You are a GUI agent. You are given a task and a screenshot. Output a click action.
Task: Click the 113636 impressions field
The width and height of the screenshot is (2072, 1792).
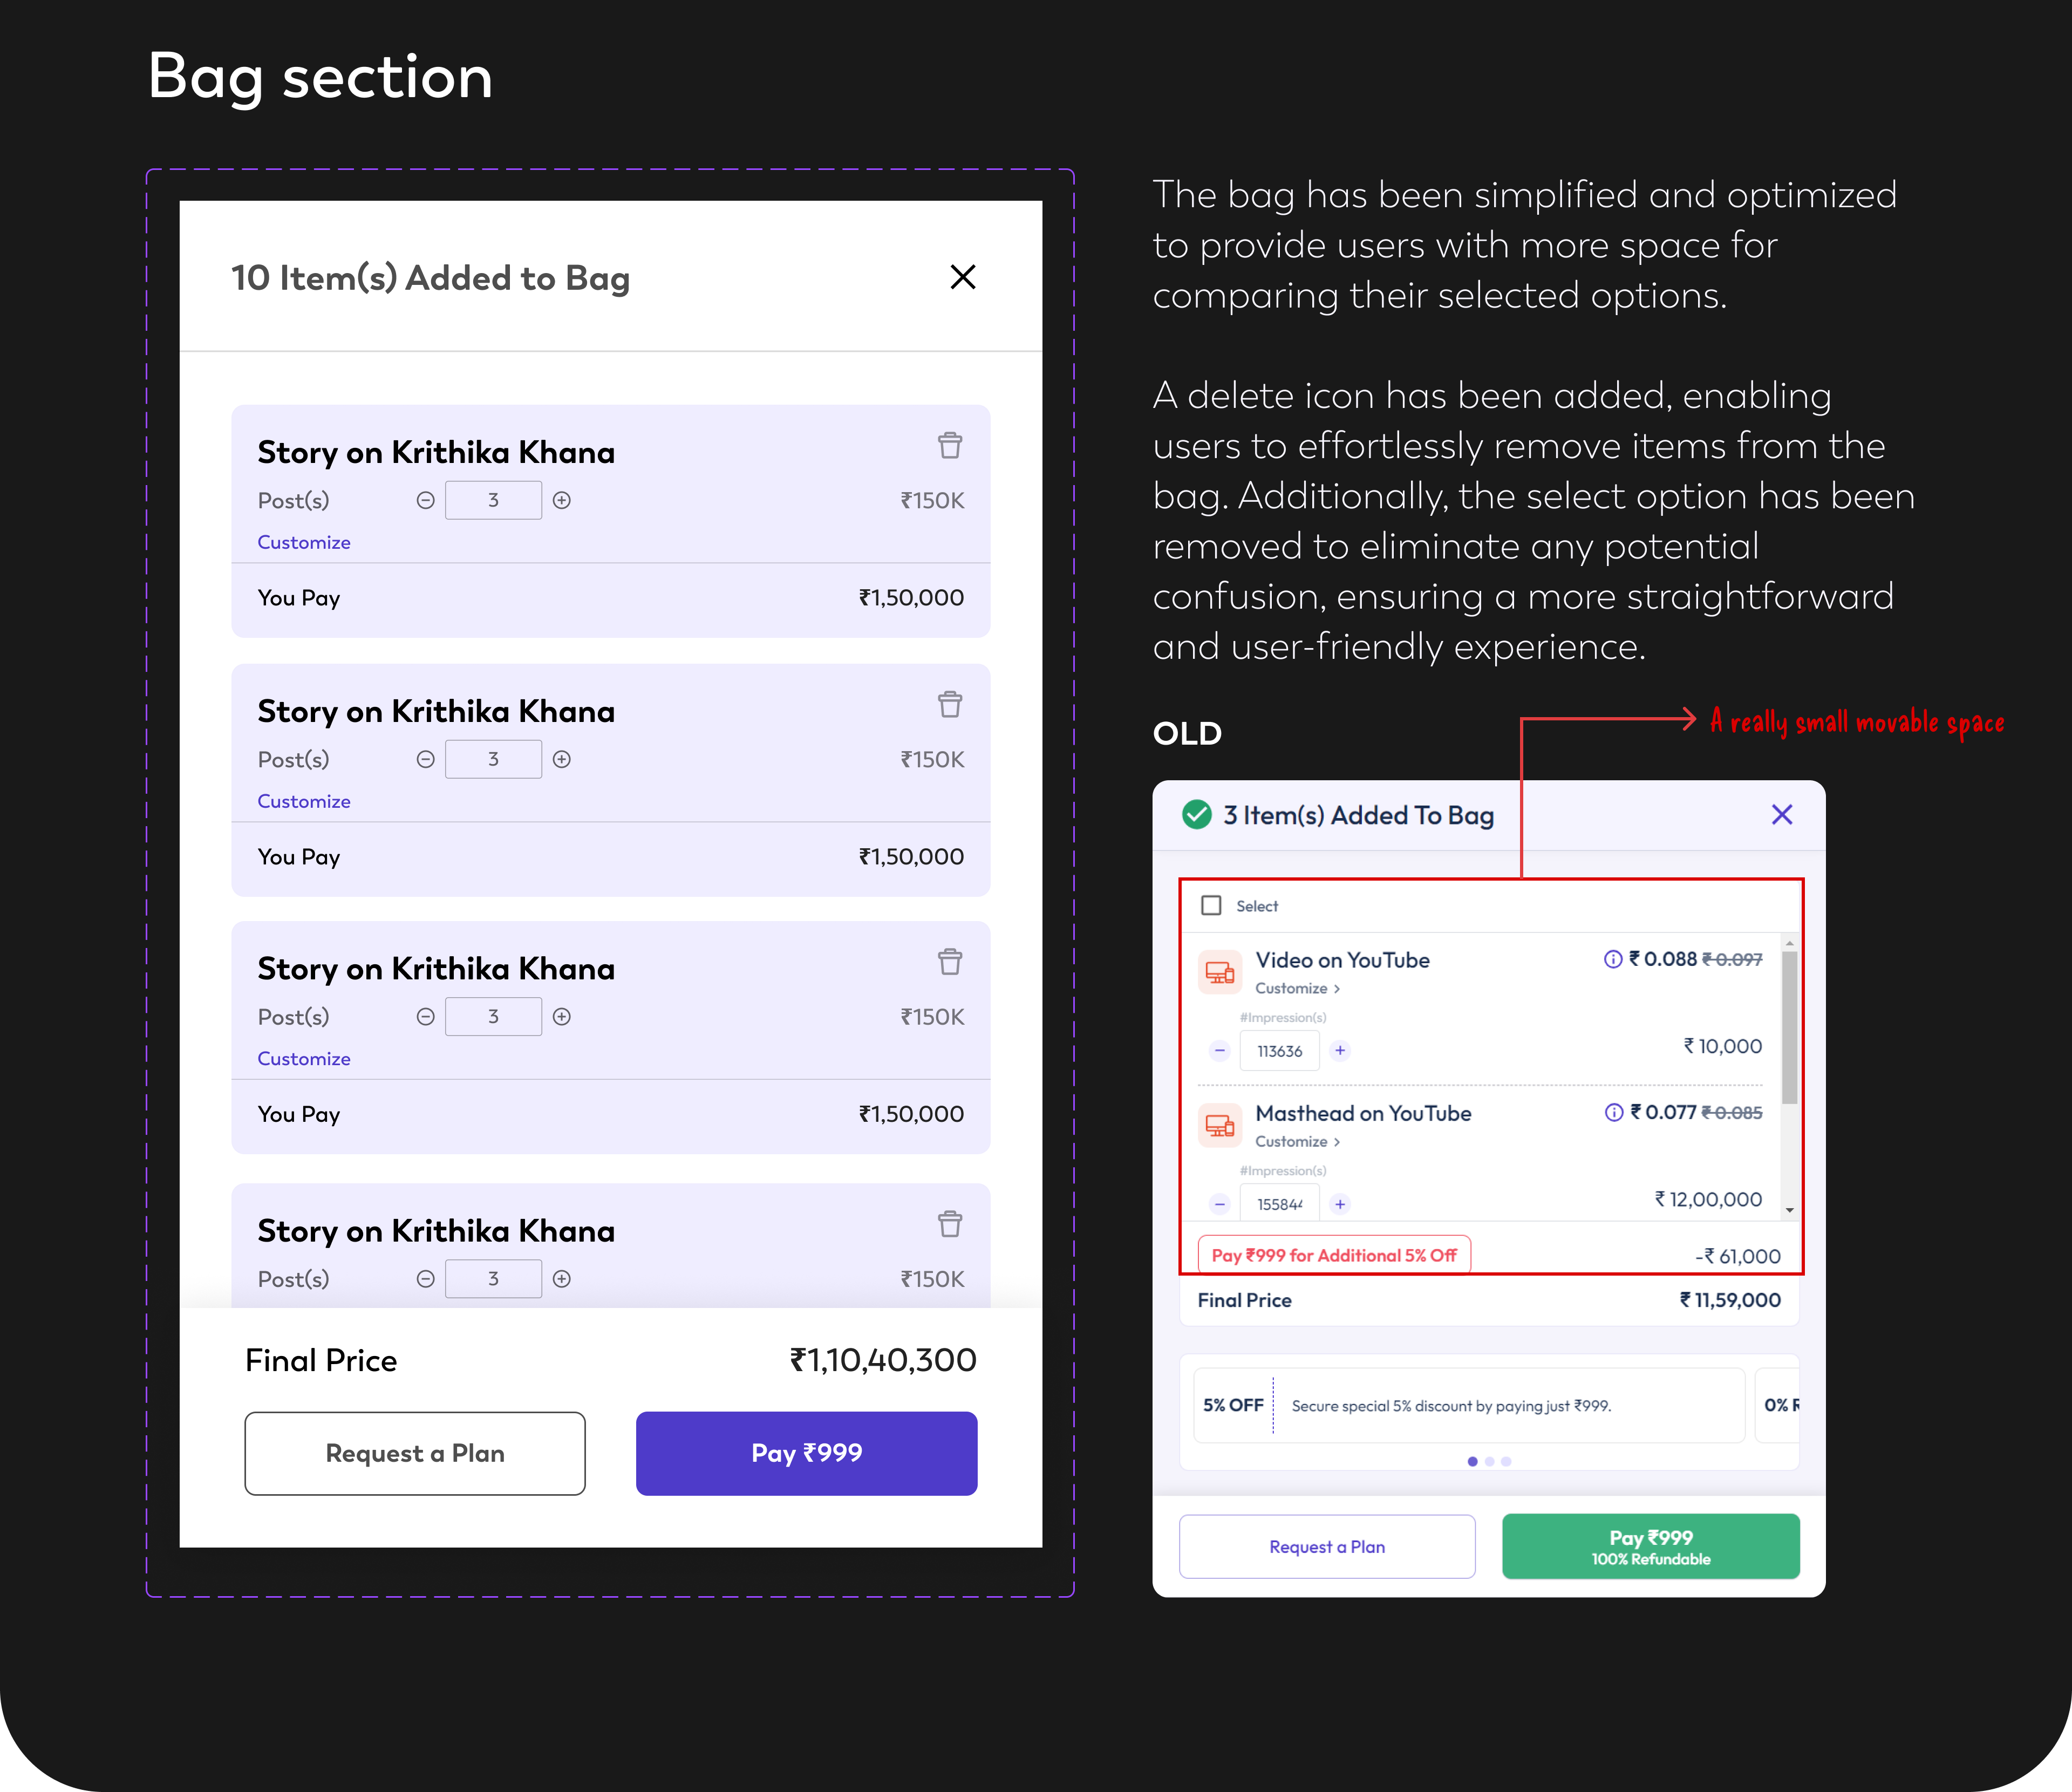pyautogui.click(x=1279, y=1051)
